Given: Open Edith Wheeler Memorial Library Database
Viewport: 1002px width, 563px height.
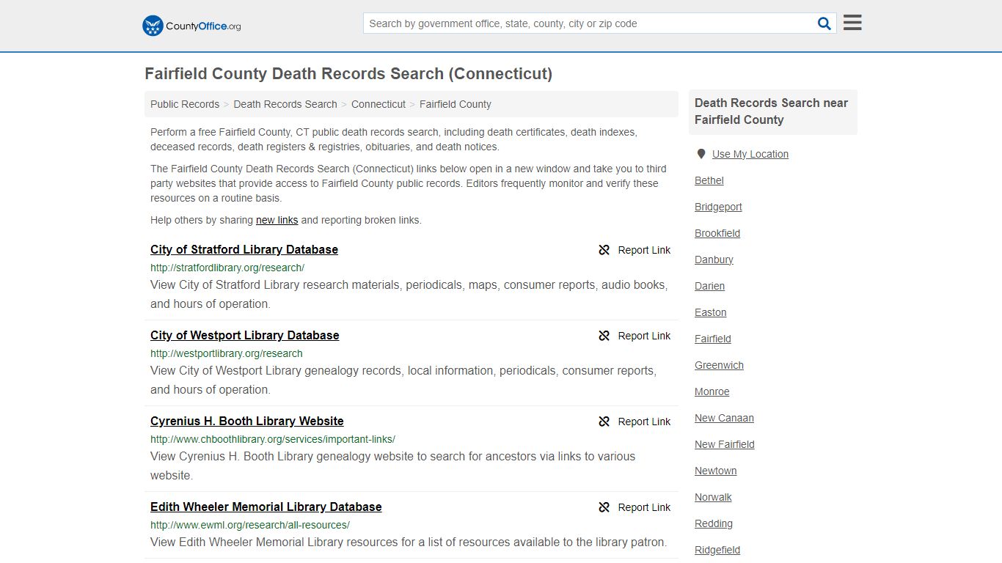Looking at the screenshot, I should click(266, 507).
